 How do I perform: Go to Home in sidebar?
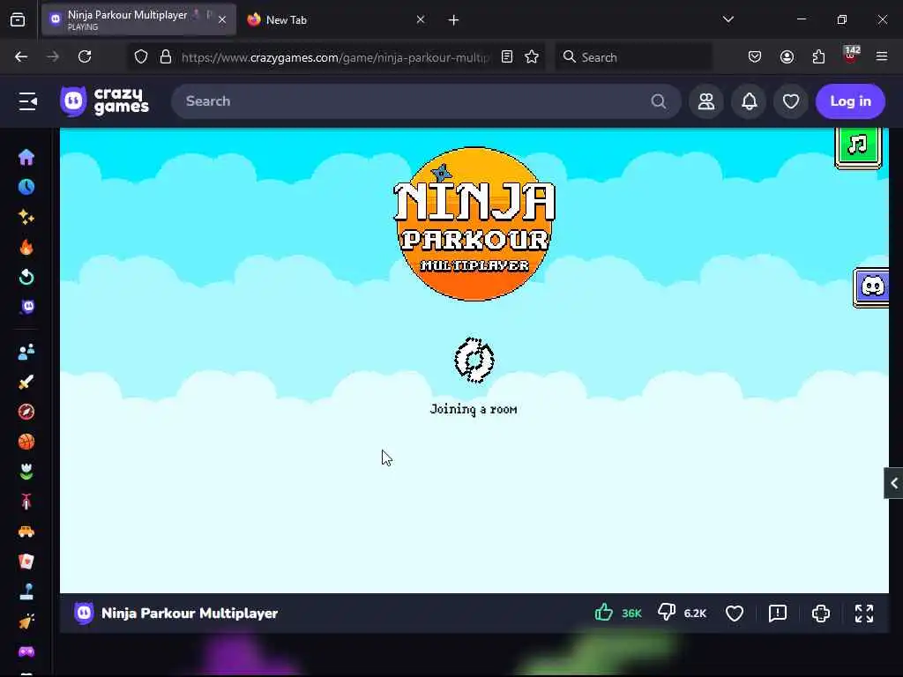point(26,157)
